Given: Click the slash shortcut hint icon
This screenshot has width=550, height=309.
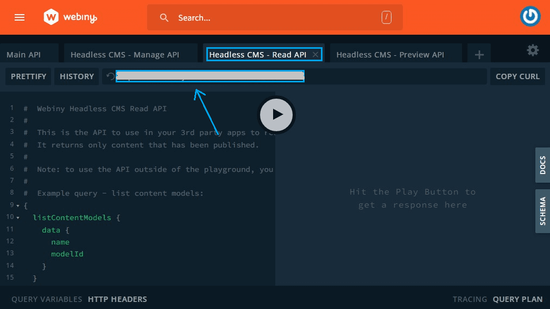Looking at the screenshot, I should pyautogui.click(x=386, y=17).
